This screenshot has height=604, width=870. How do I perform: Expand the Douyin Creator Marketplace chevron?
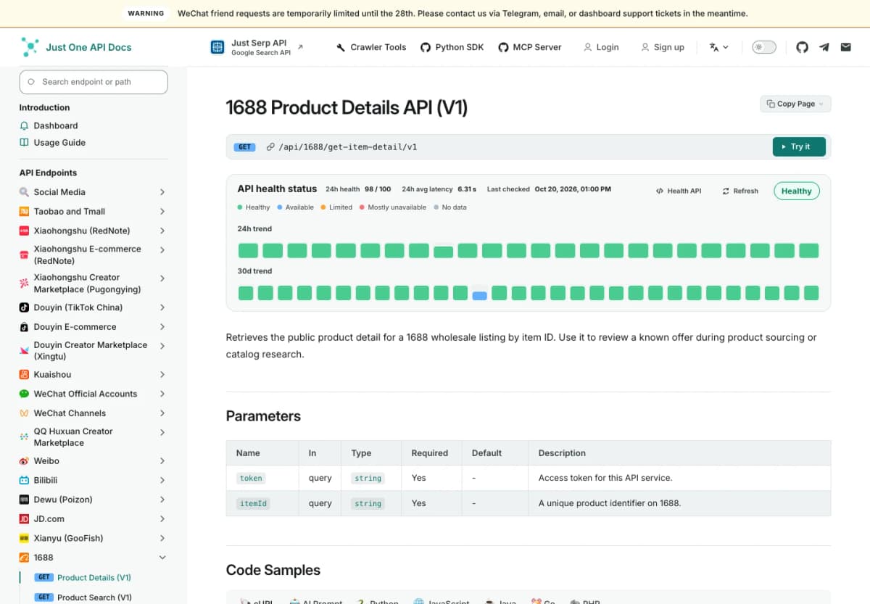coord(162,346)
